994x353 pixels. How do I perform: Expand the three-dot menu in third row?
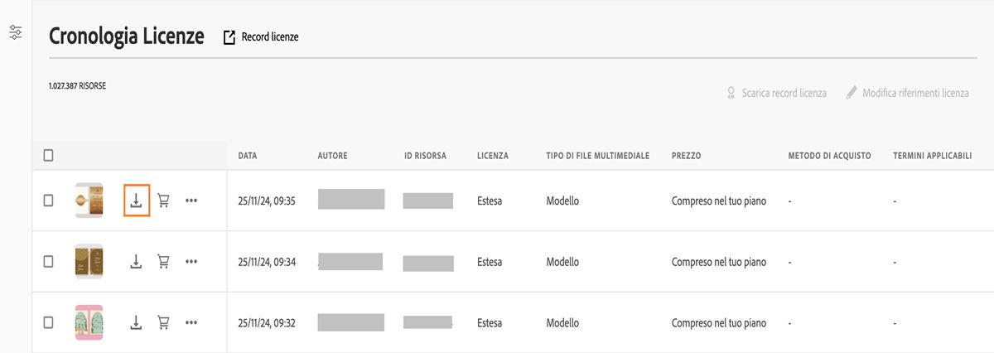tap(191, 322)
